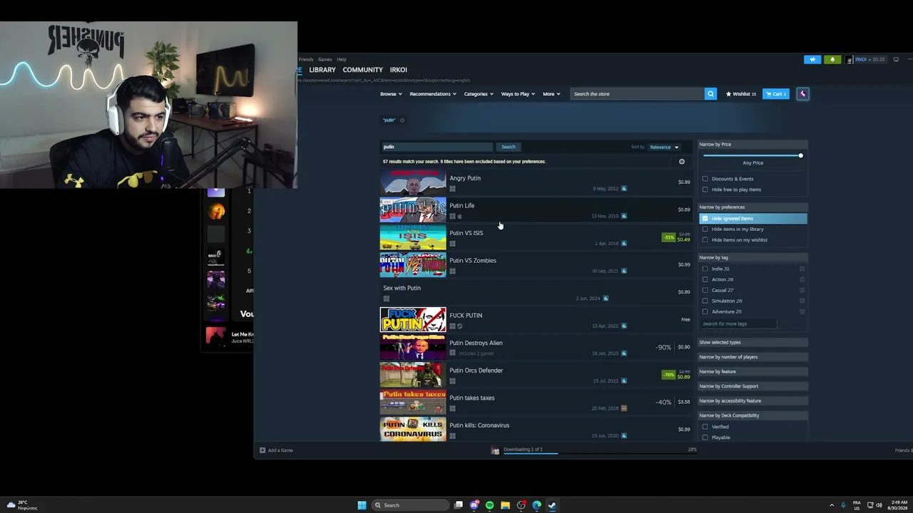913x513 pixels.
Task: Click Add a Game label
Action: point(280,450)
